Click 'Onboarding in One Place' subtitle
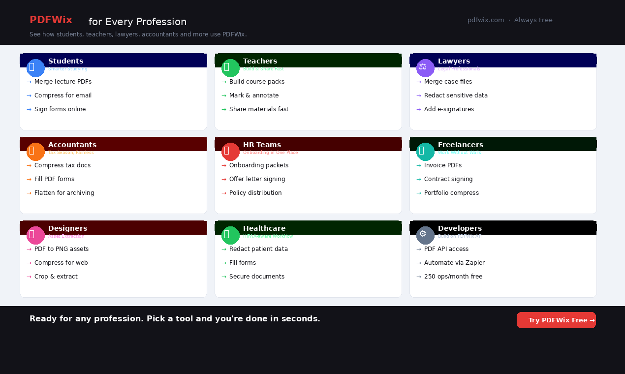This screenshot has height=374, width=625. pos(271,153)
